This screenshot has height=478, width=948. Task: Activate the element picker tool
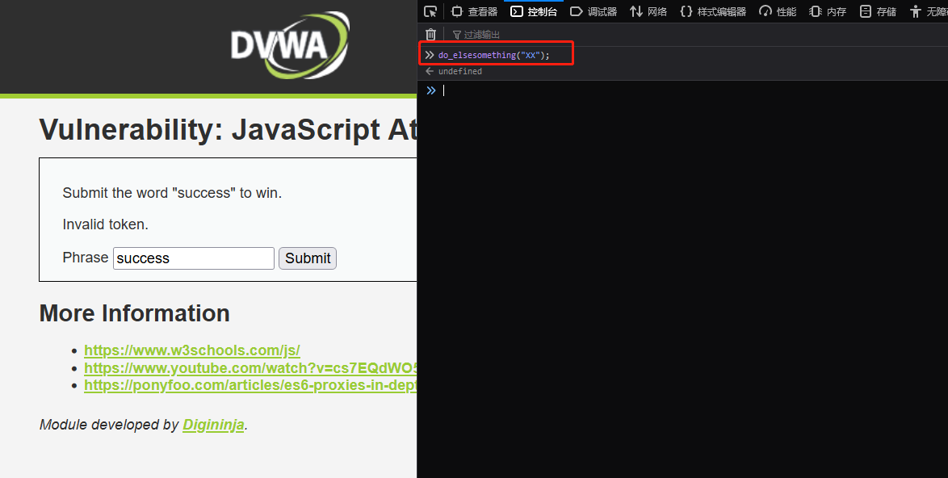430,11
